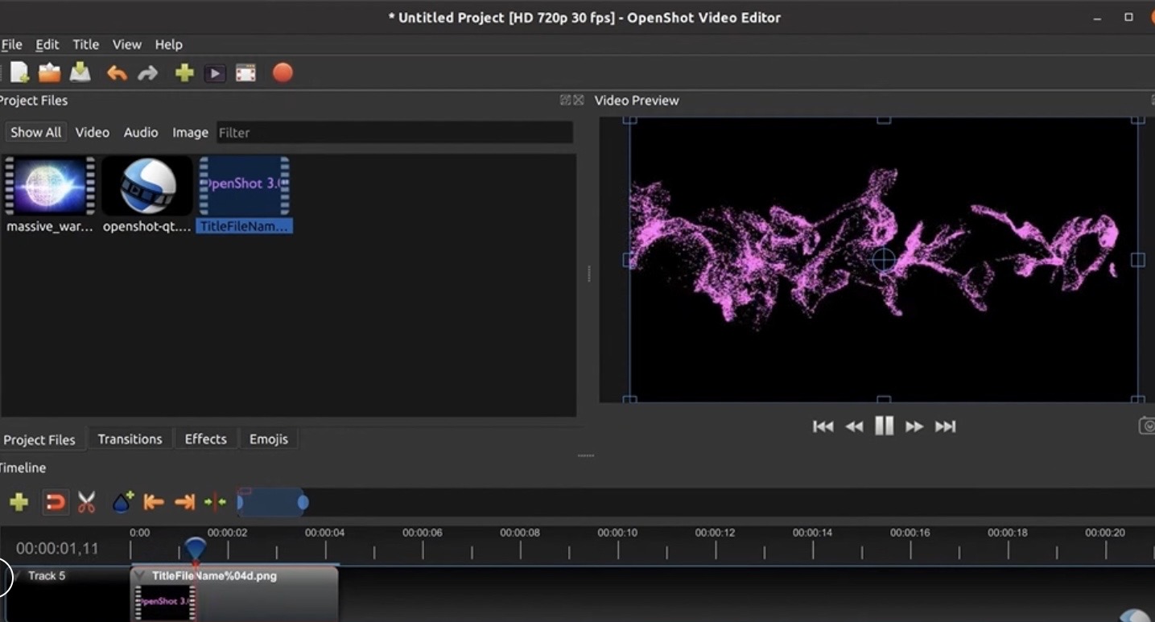Jump to the previous marker
This screenshot has height=622, width=1155.
point(154,503)
